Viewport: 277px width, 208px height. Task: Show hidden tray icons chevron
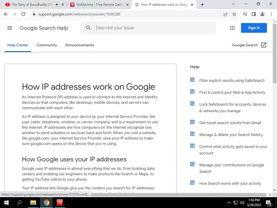coord(229,203)
